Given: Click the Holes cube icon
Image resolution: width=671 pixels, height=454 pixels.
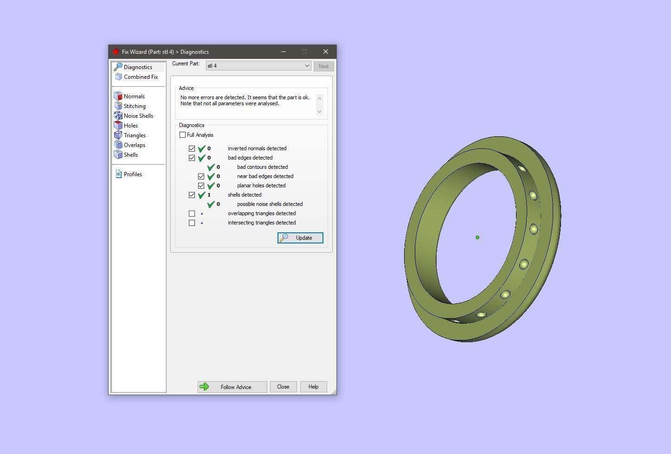Looking at the screenshot, I should pos(118,126).
